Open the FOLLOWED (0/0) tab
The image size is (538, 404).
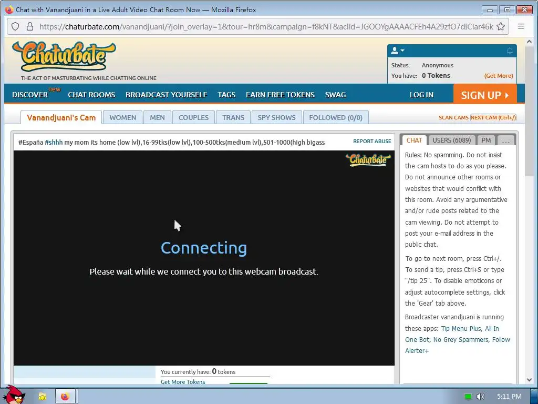[x=336, y=117]
